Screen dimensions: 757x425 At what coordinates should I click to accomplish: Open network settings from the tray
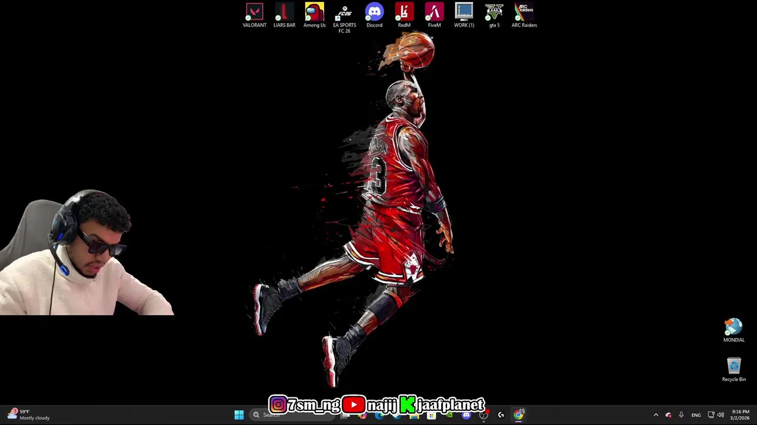711,415
